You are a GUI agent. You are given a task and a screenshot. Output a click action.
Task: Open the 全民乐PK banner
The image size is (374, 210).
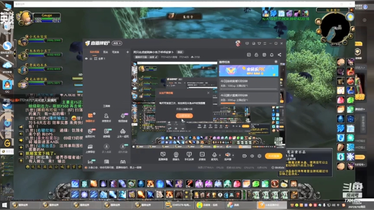coord(248,70)
